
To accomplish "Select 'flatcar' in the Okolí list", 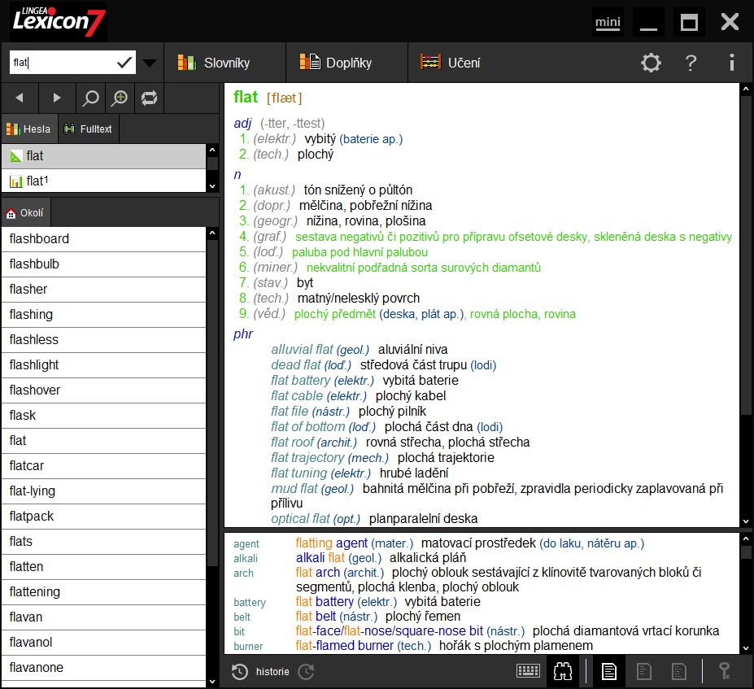I will [x=104, y=466].
